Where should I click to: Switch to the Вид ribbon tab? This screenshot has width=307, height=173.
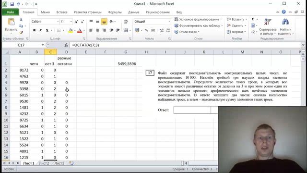click(x=179, y=12)
